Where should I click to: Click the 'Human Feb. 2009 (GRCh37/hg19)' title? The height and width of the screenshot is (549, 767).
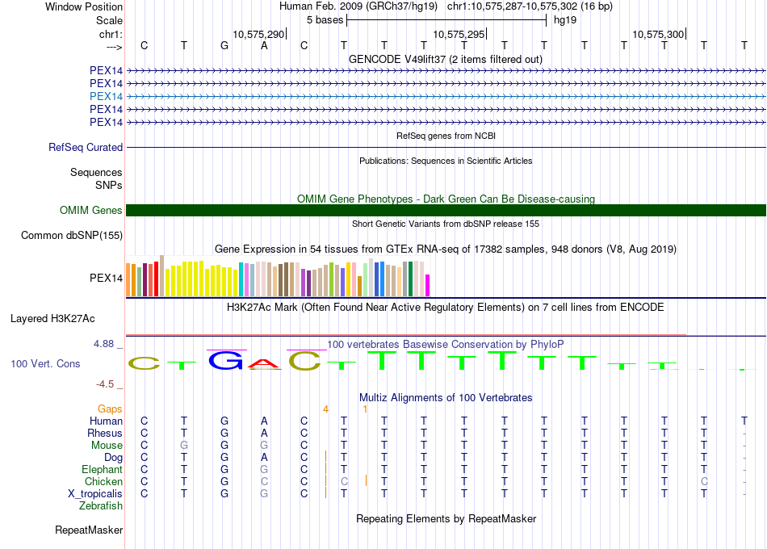(x=358, y=6)
